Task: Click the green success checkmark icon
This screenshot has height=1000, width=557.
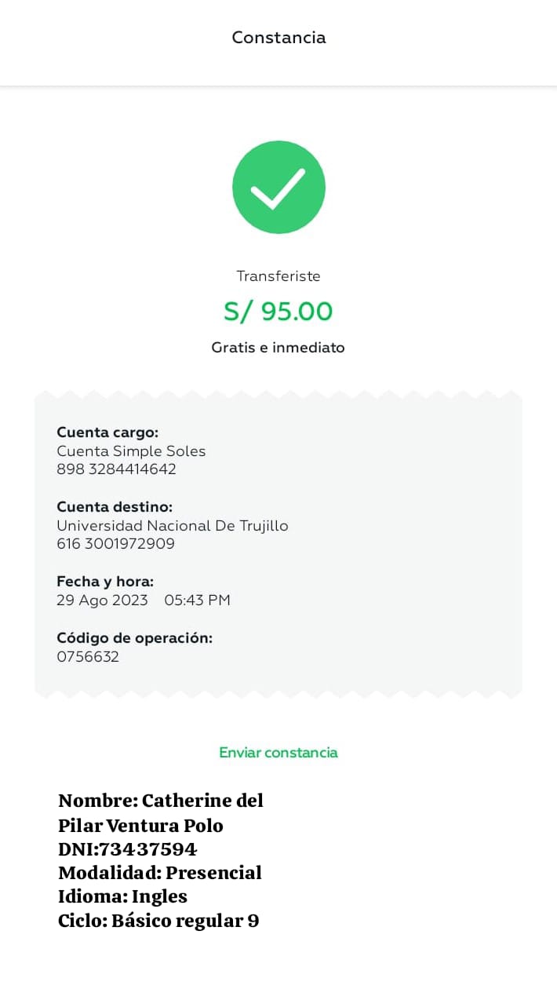Action: [278, 187]
